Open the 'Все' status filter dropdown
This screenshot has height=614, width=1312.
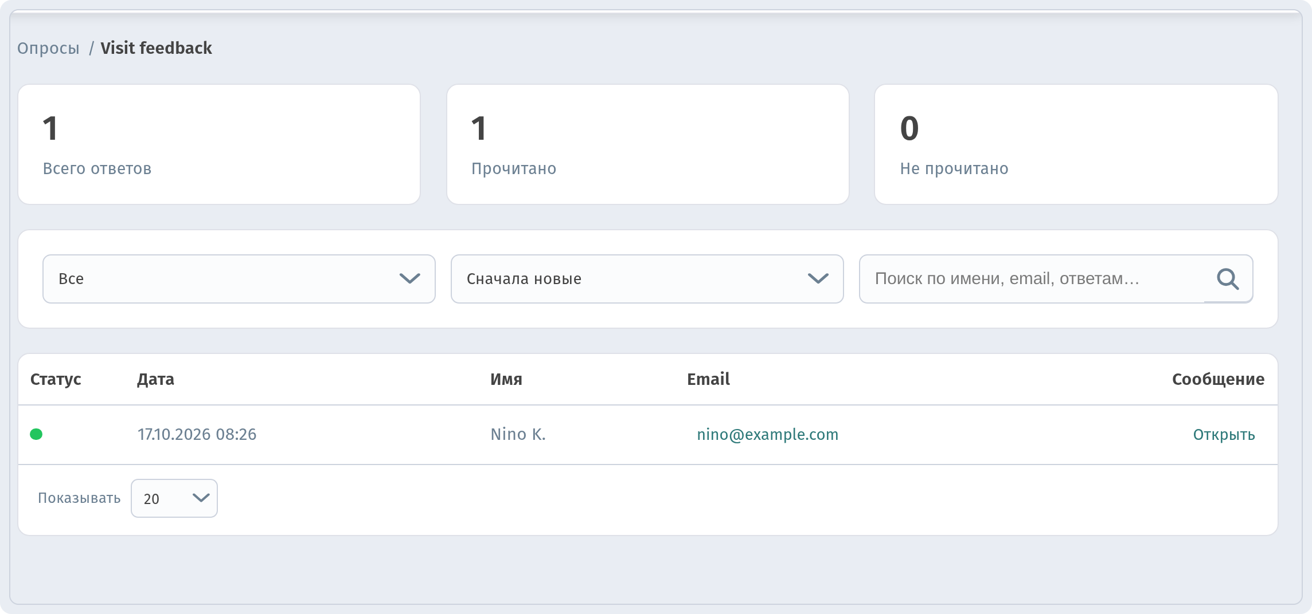tap(239, 279)
